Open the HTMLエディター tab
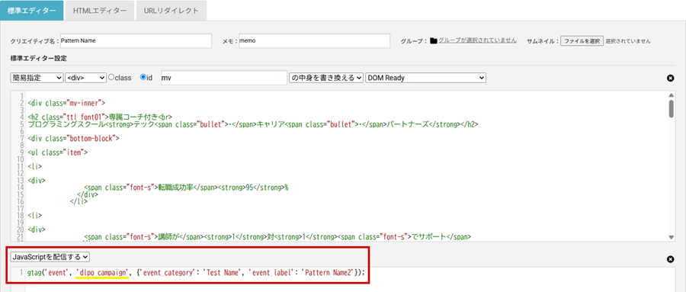 [x=100, y=11]
